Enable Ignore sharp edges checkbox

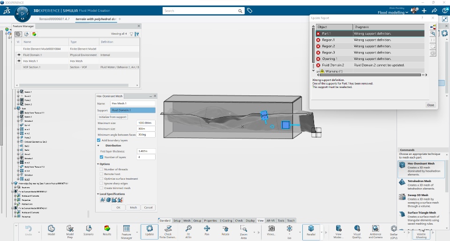point(101,183)
